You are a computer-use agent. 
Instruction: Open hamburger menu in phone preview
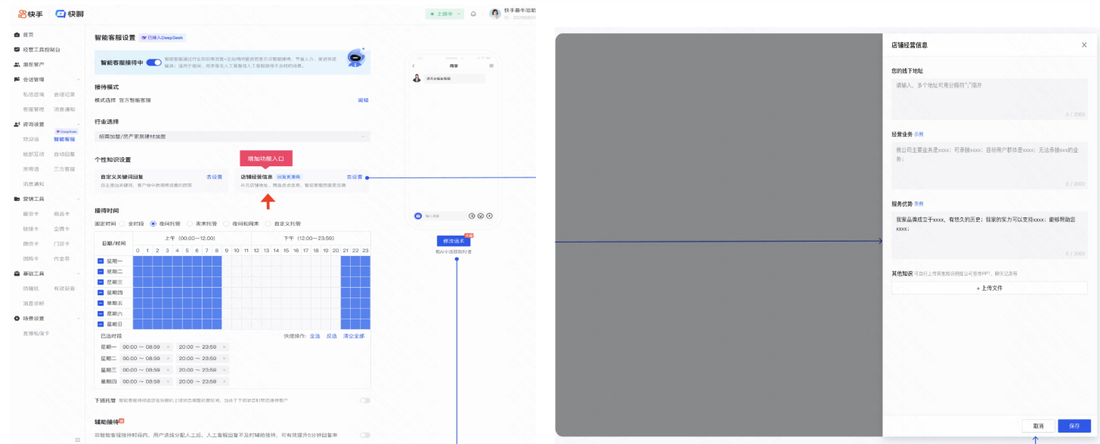(491, 66)
